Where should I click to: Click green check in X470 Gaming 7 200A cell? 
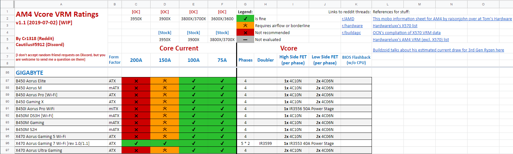coord(136,144)
